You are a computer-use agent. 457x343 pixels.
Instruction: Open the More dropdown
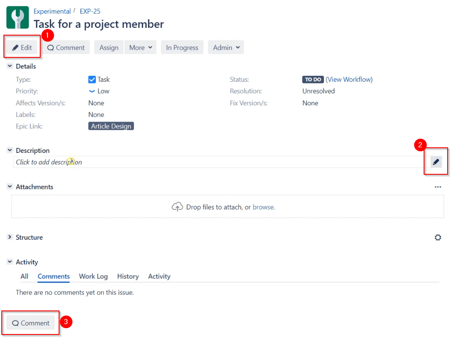[140, 47]
